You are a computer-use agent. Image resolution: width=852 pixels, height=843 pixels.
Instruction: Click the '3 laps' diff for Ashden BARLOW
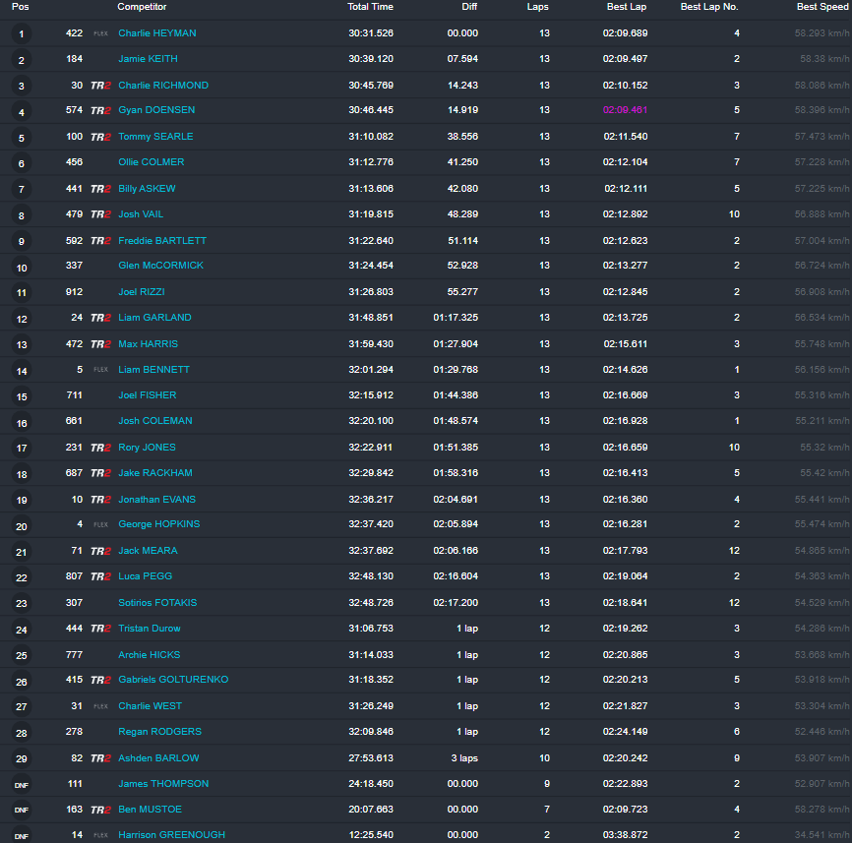tap(464, 757)
